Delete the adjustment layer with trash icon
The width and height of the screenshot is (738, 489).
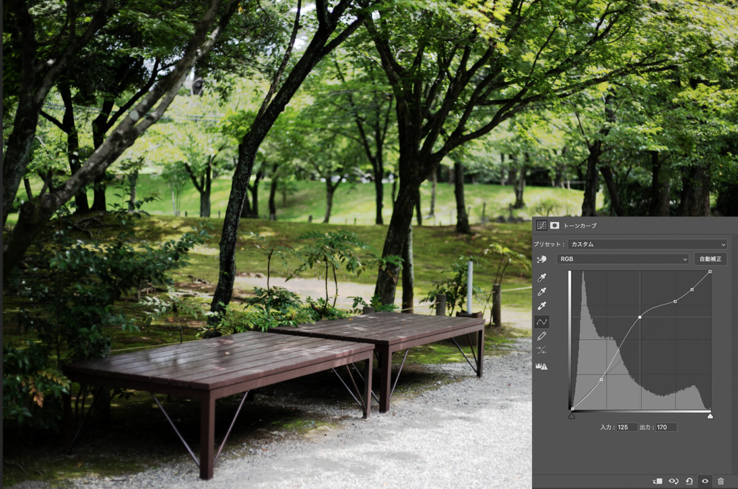point(721,481)
